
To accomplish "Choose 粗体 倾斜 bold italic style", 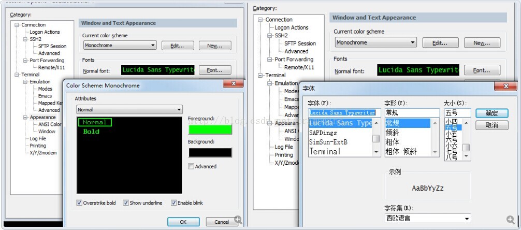I will (x=401, y=152).
